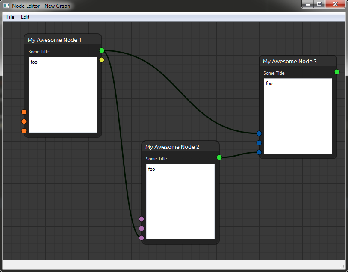The width and height of the screenshot is (348, 272).
Task: Click the Some Title label in Node 2
Action: [156, 159]
